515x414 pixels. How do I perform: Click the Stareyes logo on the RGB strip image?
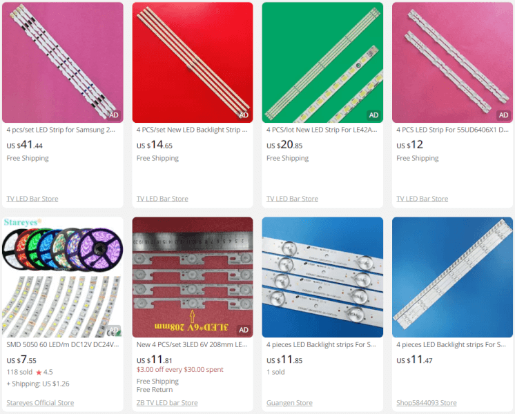[22, 222]
